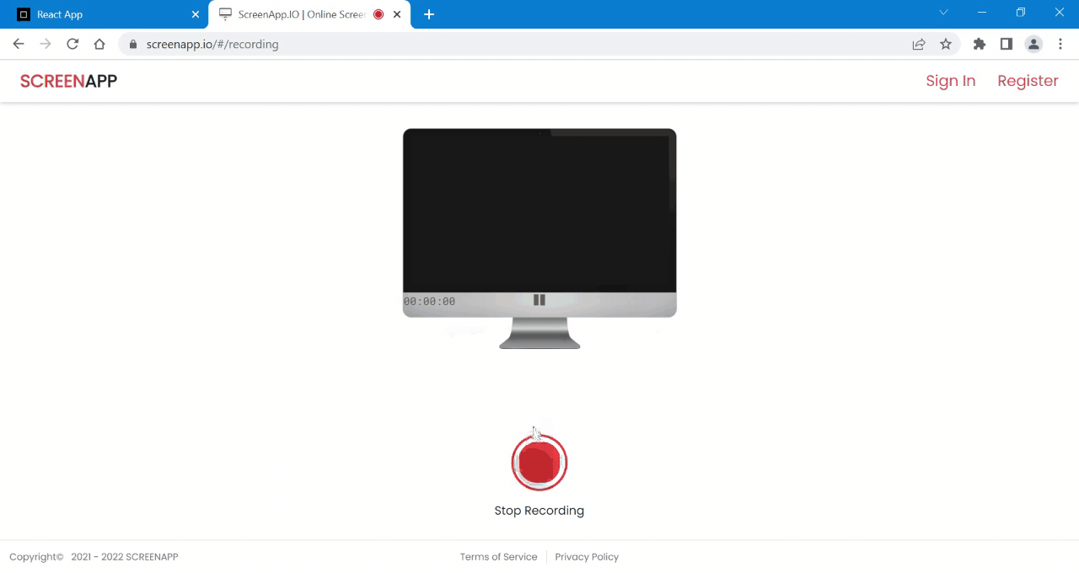The image size is (1079, 573).
Task: Open the Chrome three-dot menu
Action: pyautogui.click(x=1060, y=44)
